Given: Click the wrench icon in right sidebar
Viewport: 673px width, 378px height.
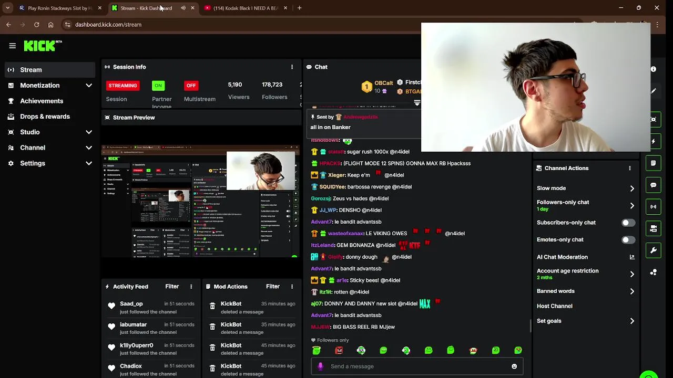Looking at the screenshot, I should 653,250.
